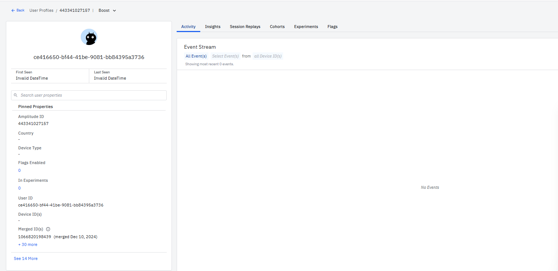Open the Flags Enabled count 0

(x=20, y=170)
